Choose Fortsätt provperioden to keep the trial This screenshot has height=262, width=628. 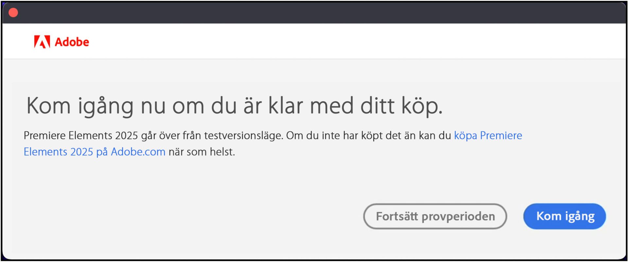coord(435,216)
